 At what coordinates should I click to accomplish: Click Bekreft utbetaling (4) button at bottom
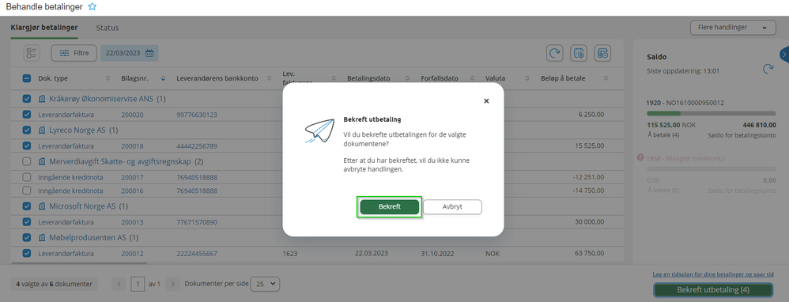coord(713,290)
